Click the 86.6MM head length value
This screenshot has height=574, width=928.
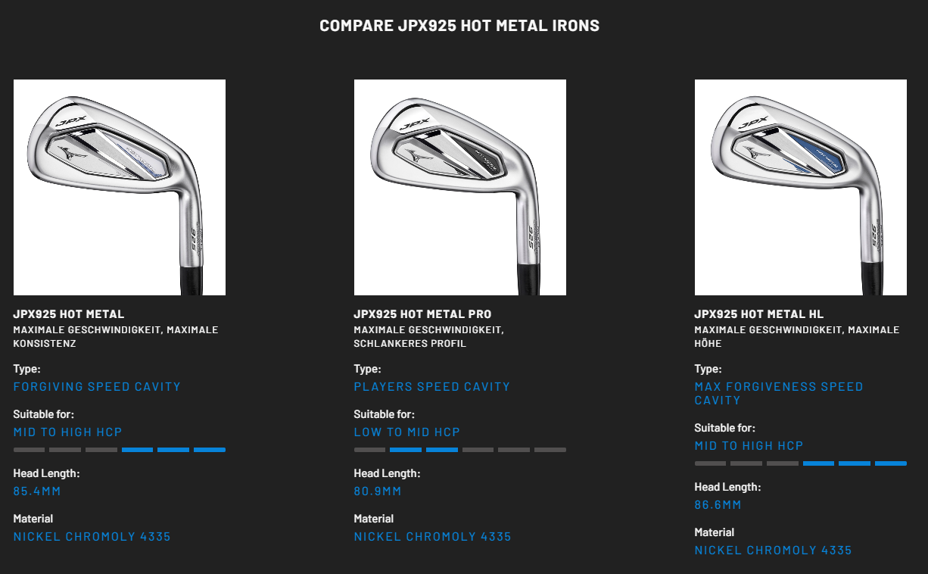tap(718, 505)
